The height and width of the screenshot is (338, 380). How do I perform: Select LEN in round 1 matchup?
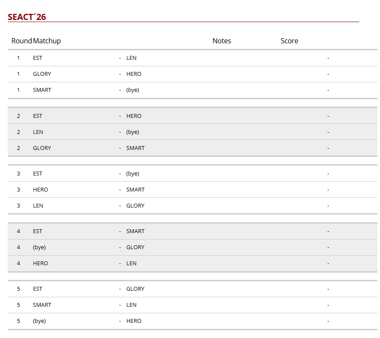tap(131, 58)
